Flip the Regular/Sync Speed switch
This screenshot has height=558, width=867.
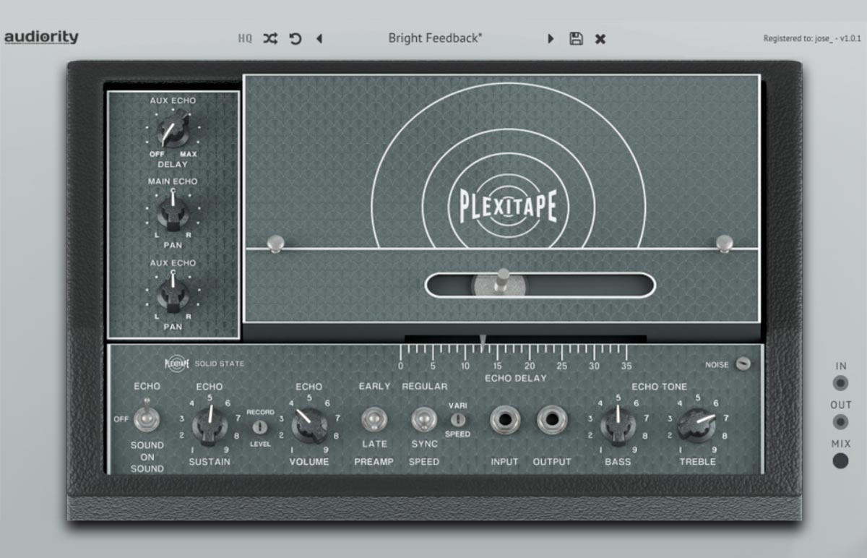[424, 419]
